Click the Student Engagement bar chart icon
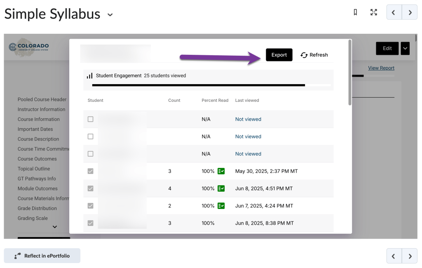The height and width of the screenshot is (268, 422). click(89, 75)
